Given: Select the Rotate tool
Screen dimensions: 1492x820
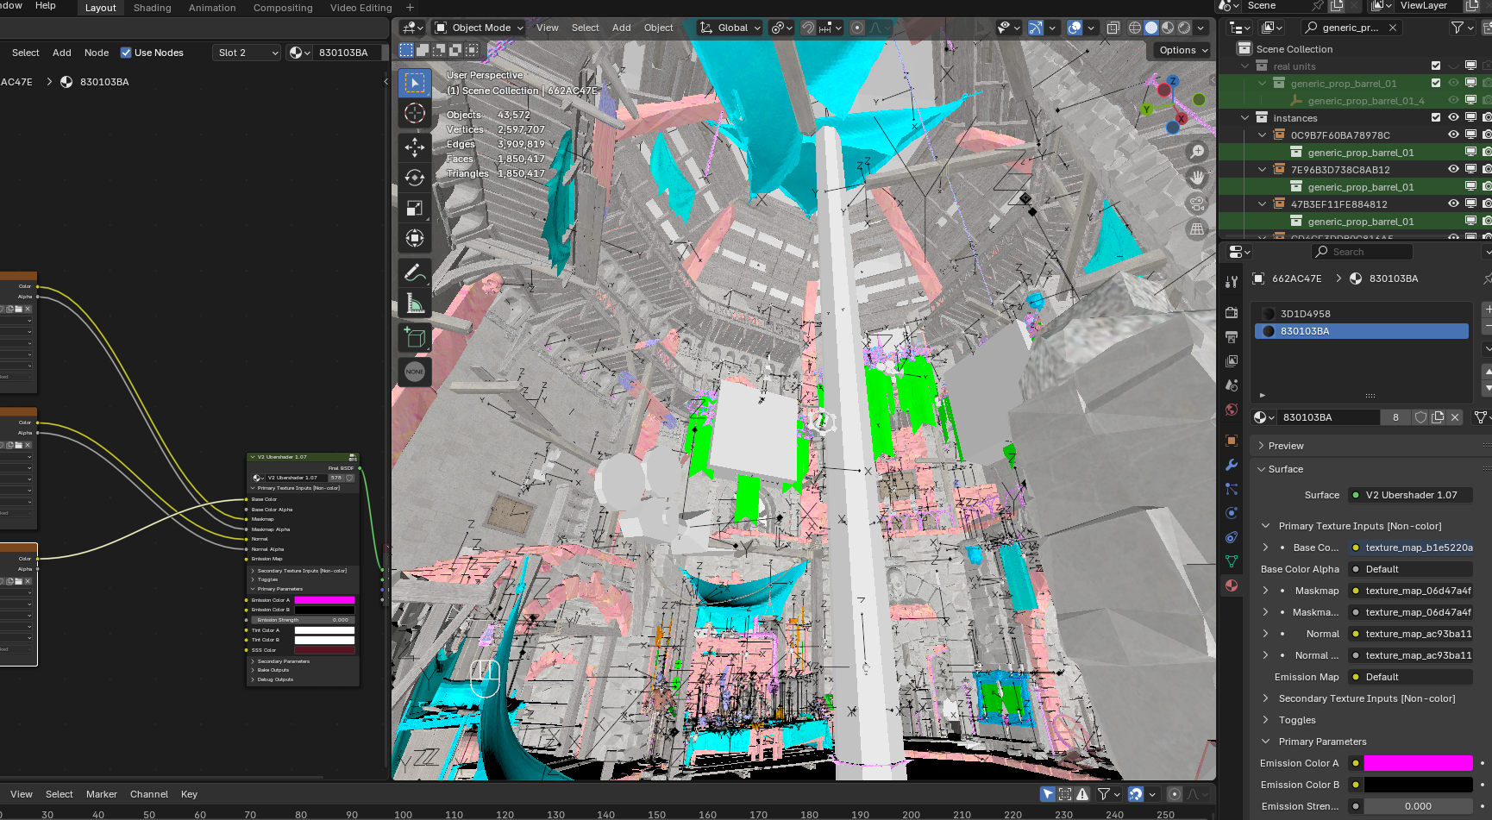Looking at the screenshot, I should [x=415, y=178].
